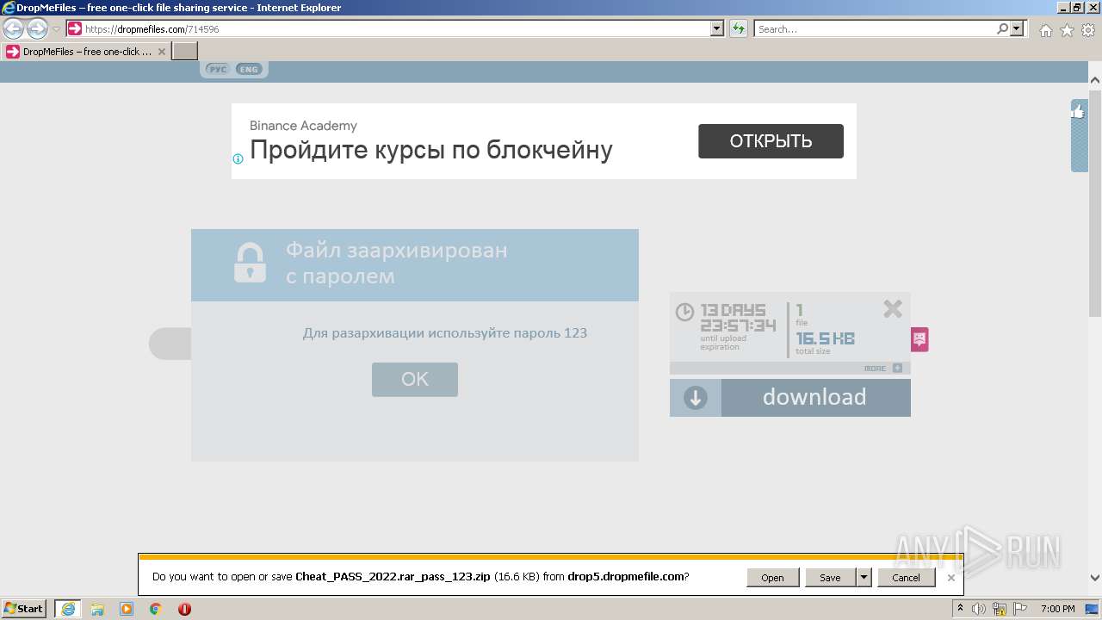Viewport: 1102px width, 620px height.
Task: Open the media player taskbar icon
Action: point(127,609)
